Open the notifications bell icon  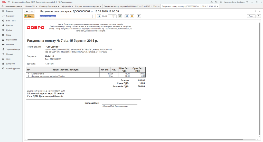tap(212, 2)
